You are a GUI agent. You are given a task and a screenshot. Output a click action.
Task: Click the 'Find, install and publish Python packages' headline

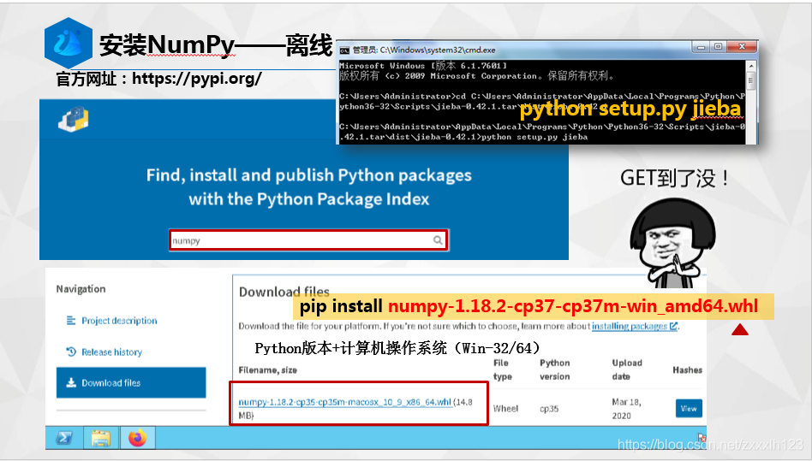click(x=308, y=175)
